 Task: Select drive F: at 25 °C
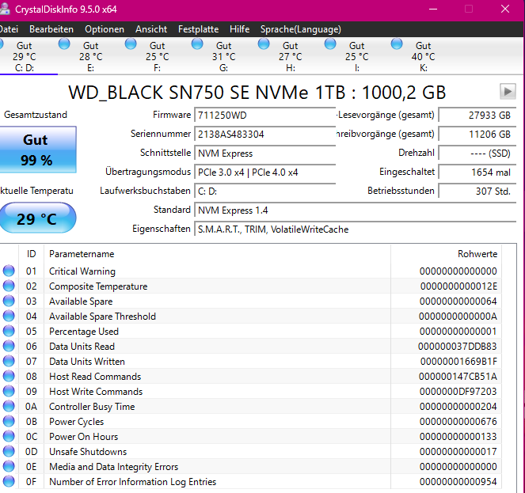pyautogui.click(x=157, y=56)
